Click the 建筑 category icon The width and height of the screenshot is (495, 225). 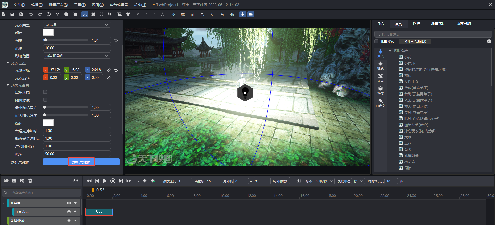click(x=381, y=66)
